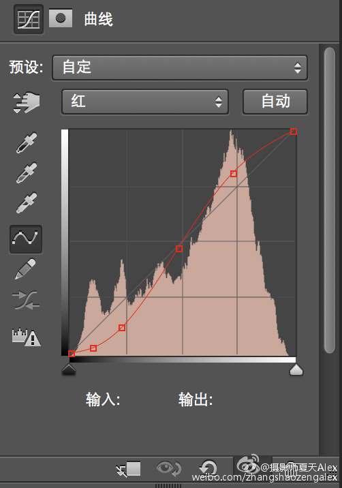Click the clip to layer icon
Image resolution: width=342 pixels, height=488 pixels.
[128, 469]
